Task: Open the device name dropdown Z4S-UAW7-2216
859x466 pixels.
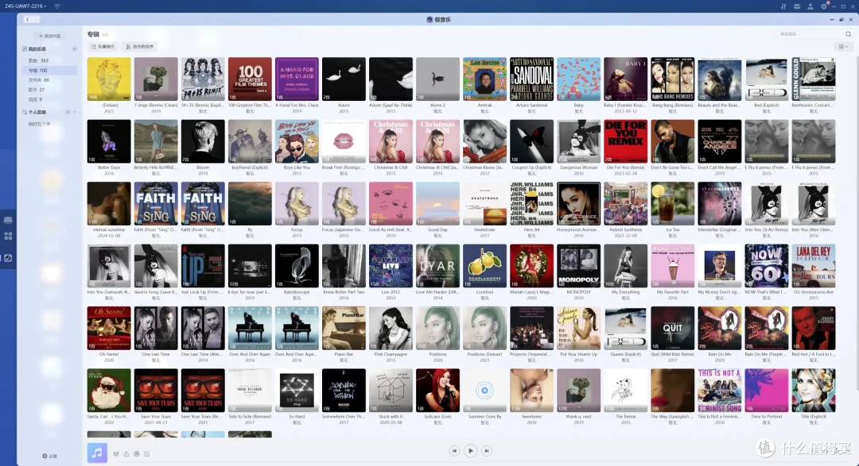Action: click(x=25, y=6)
